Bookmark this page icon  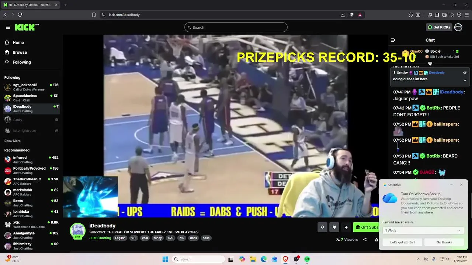[94, 15]
